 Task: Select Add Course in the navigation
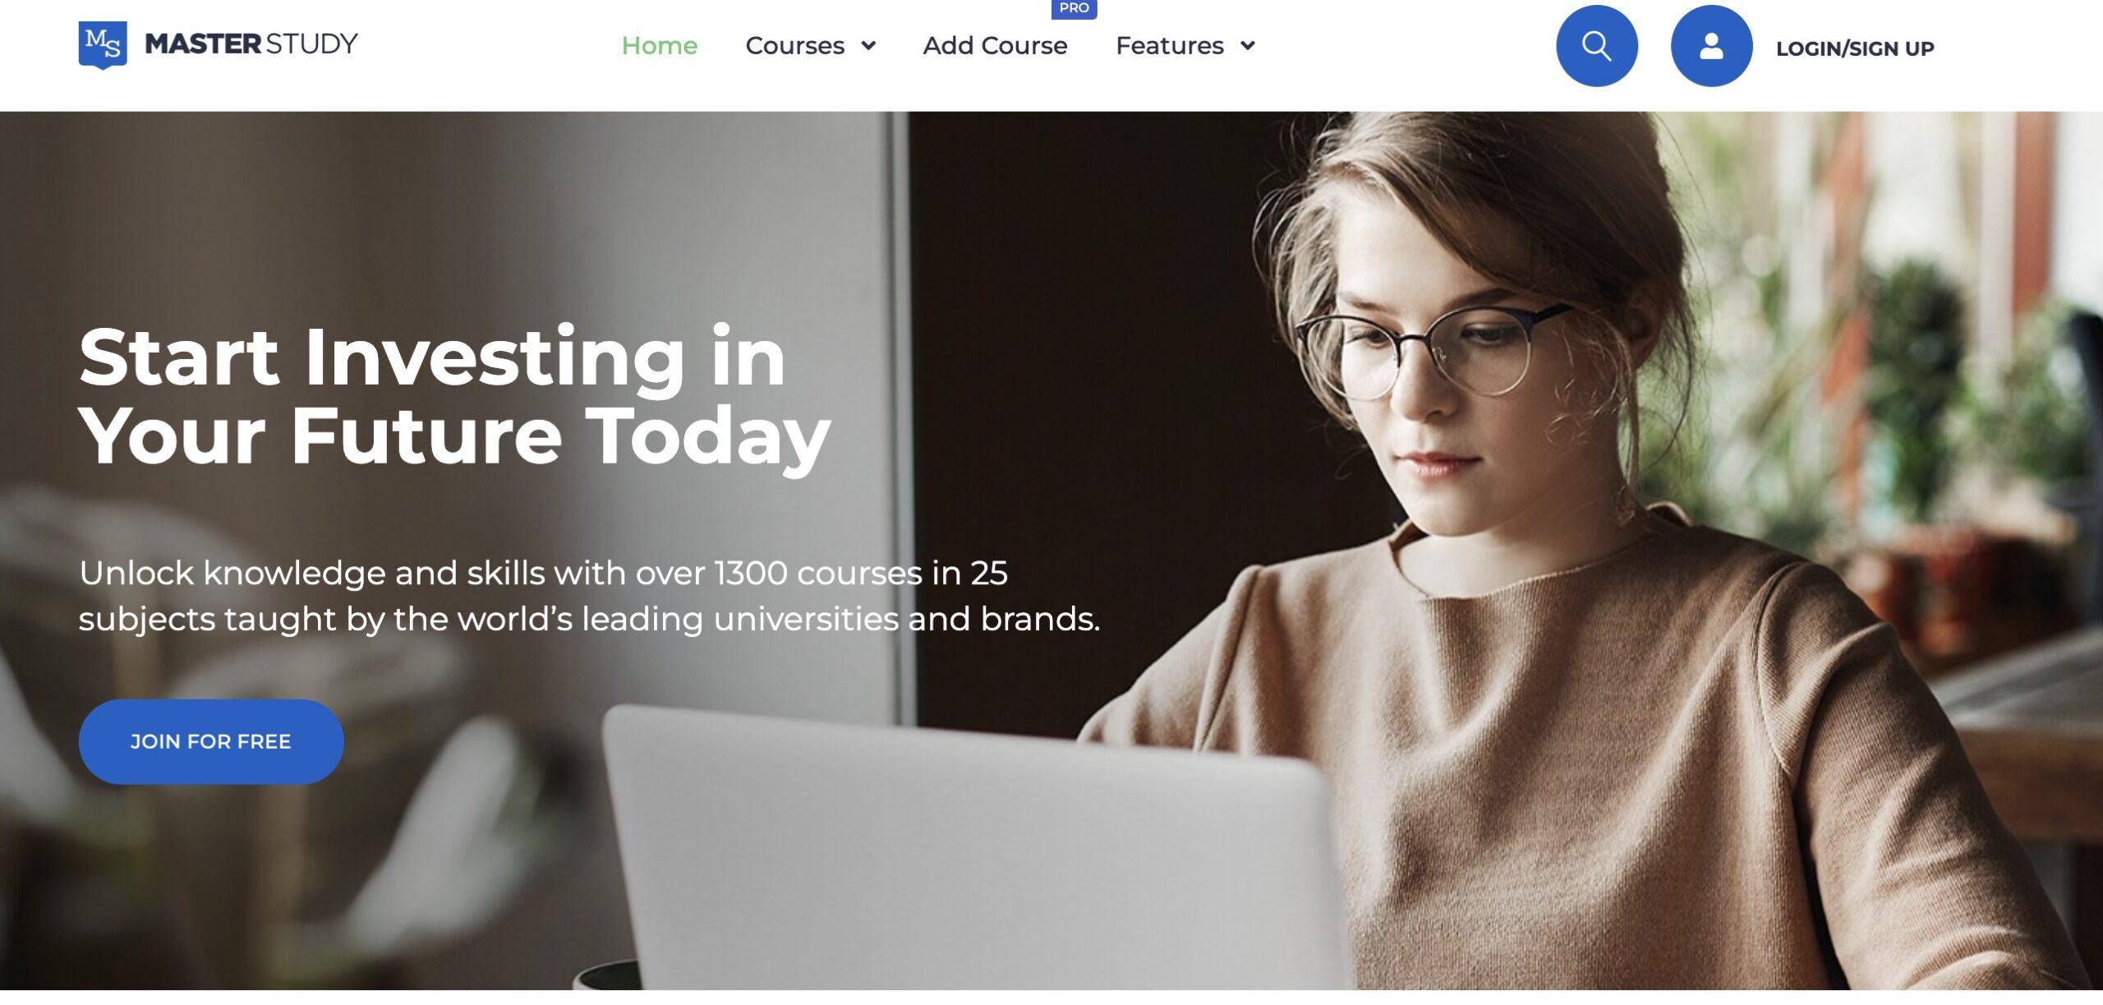coord(995,45)
